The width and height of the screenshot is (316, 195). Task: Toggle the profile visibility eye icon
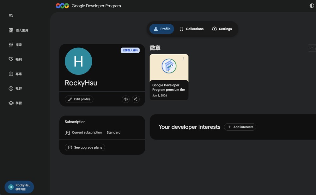(x=125, y=99)
